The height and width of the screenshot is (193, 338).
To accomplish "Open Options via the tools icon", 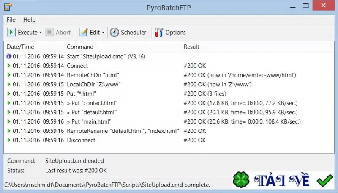I will 159,33.
